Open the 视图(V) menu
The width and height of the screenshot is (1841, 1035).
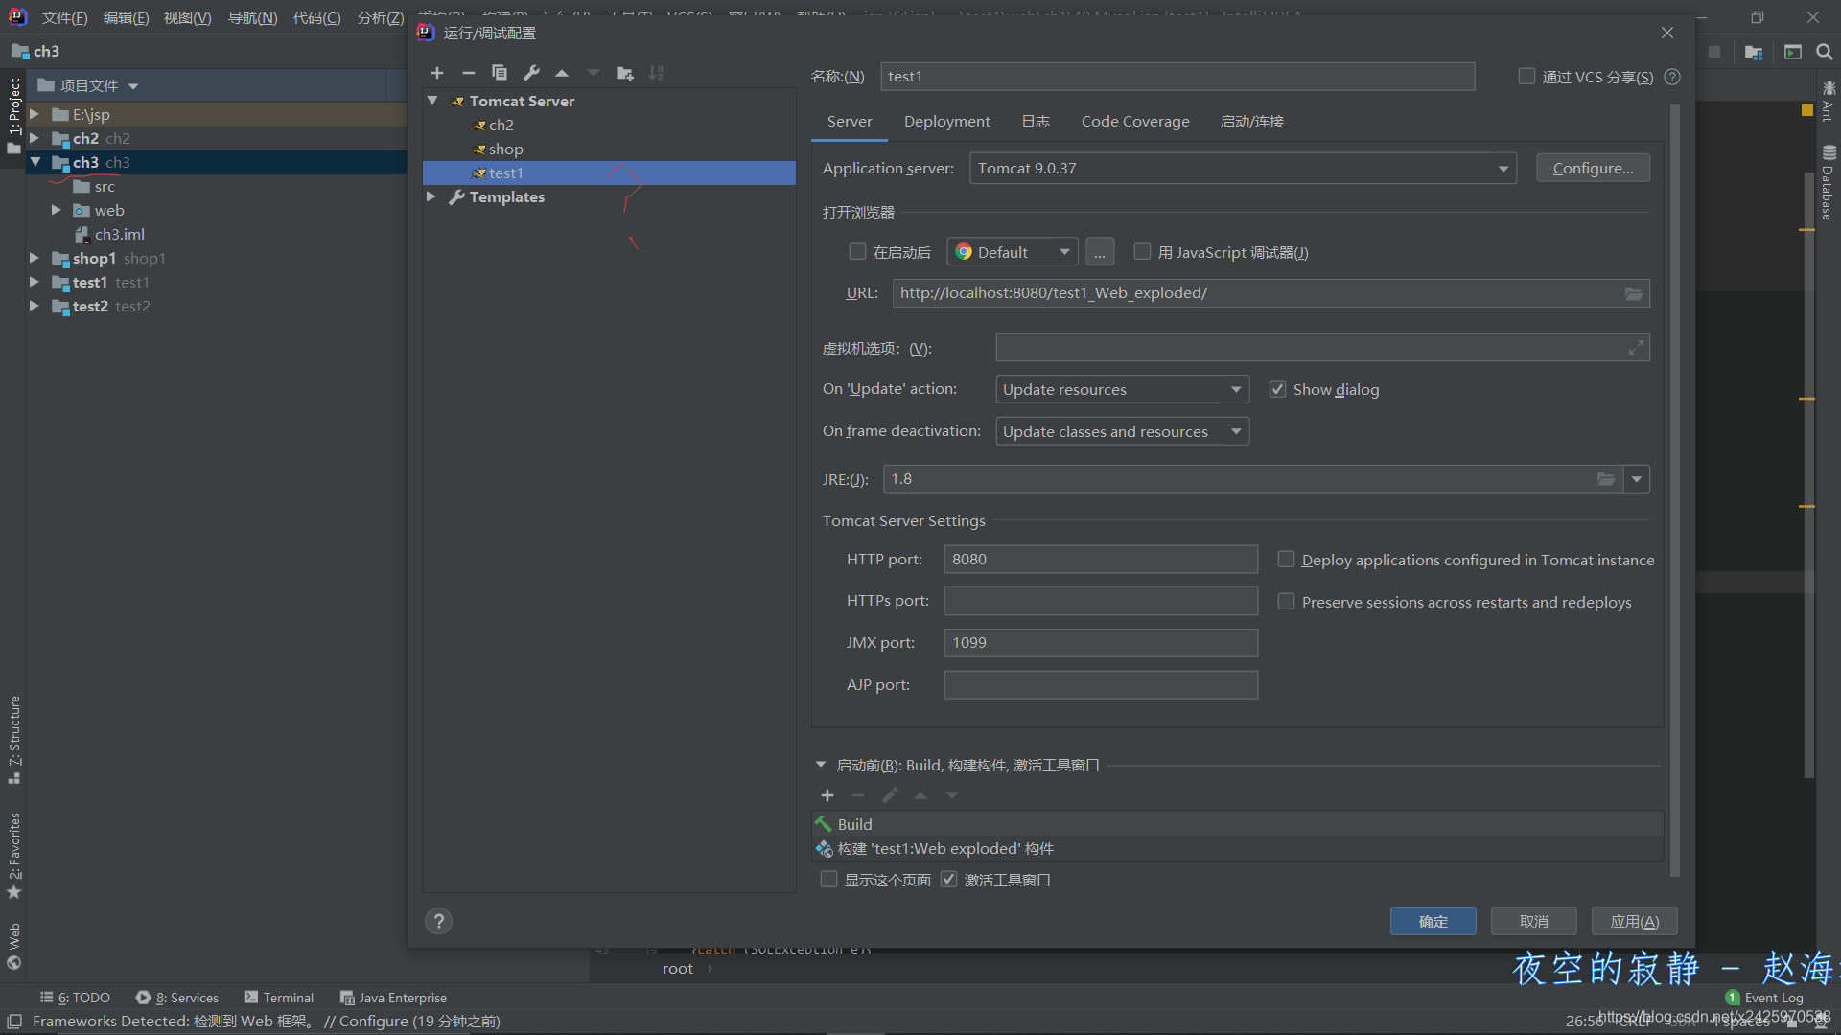(x=187, y=18)
